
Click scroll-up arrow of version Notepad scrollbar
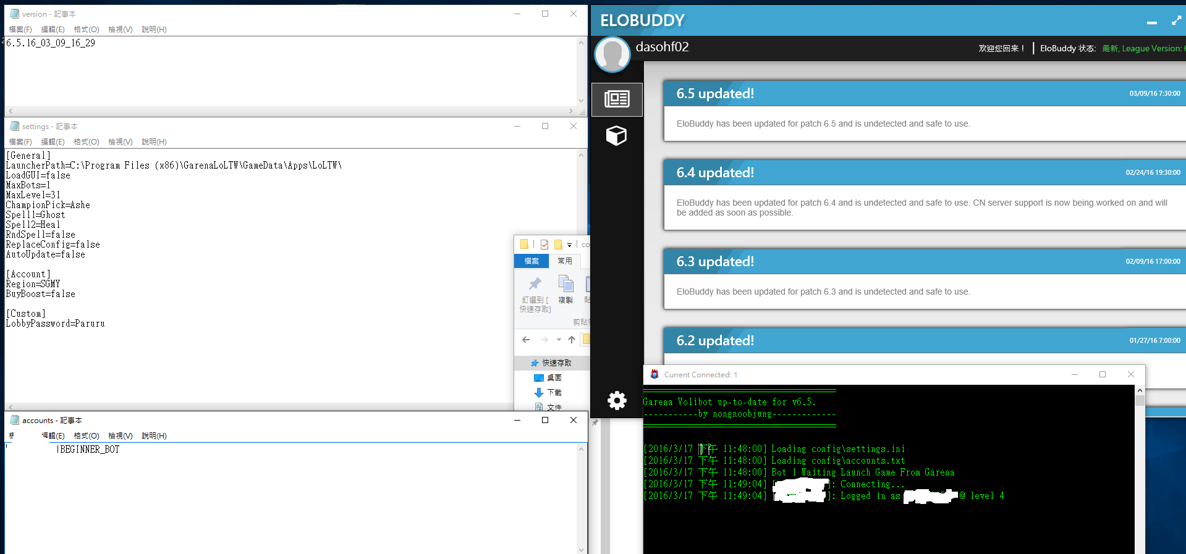pyautogui.click(x=581, y=43)
